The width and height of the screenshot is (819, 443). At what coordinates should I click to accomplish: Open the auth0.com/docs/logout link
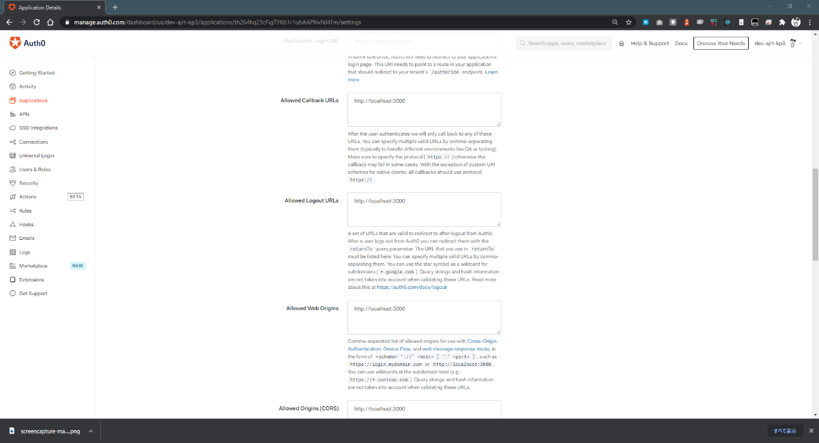[412, 287]
